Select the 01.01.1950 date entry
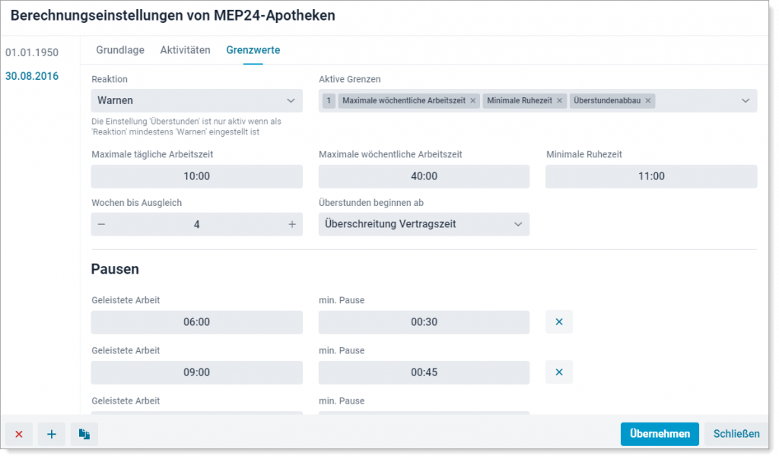The width and height of the screenshot is (779, 459). (32, 52)
